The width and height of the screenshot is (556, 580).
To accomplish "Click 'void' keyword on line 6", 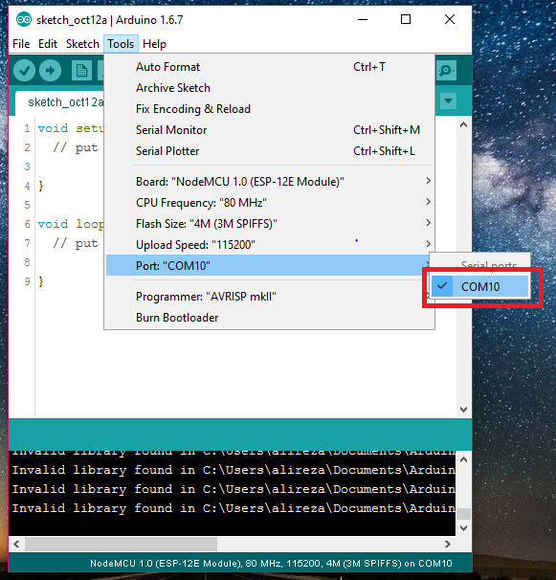I will [53, 224].
